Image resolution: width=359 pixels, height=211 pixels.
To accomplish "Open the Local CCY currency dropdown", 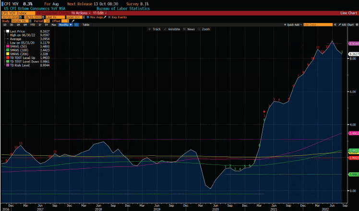I will [x=75, y=17].
